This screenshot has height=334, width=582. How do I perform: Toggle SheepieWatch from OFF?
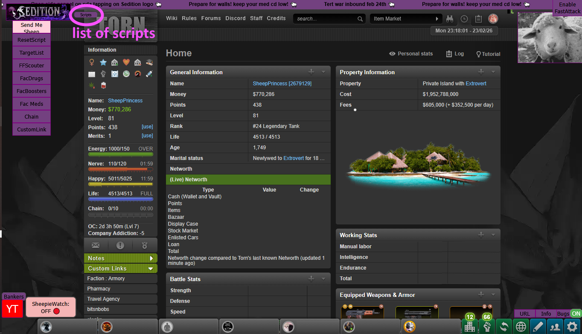pyautogui.click(x=50, y=307)
